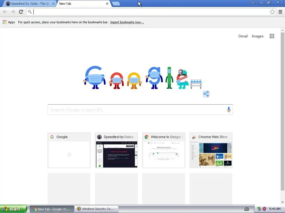Viewport: 285px width, 213px height.
Task: Click the browser Back arrow
Action: (x=5, y=12)
